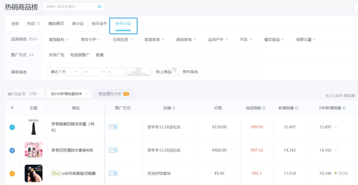Open shop 优选好物基地
This screenshot has height=185, width=358.
pos(159,174)
